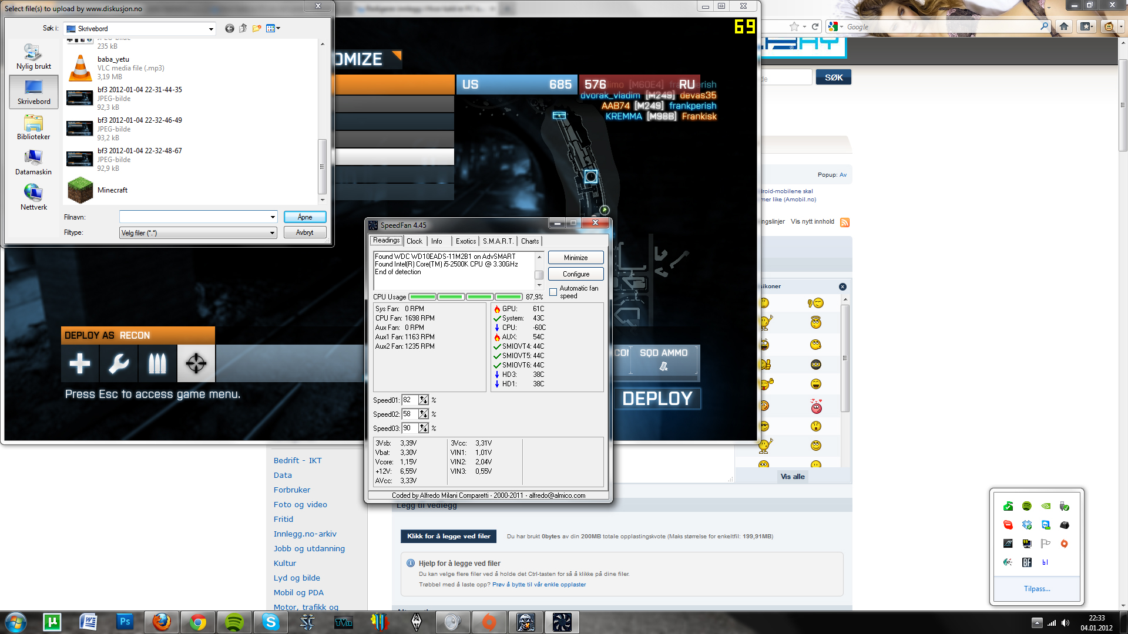The image size is (1128, 634).
Task: Click SpeedFan Minimize button
Action: (x=576, y=258)
